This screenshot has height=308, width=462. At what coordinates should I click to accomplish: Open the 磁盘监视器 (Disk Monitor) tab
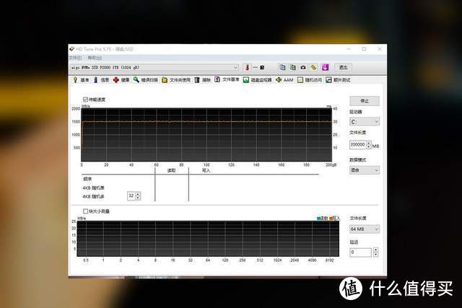tap(258, 80)
